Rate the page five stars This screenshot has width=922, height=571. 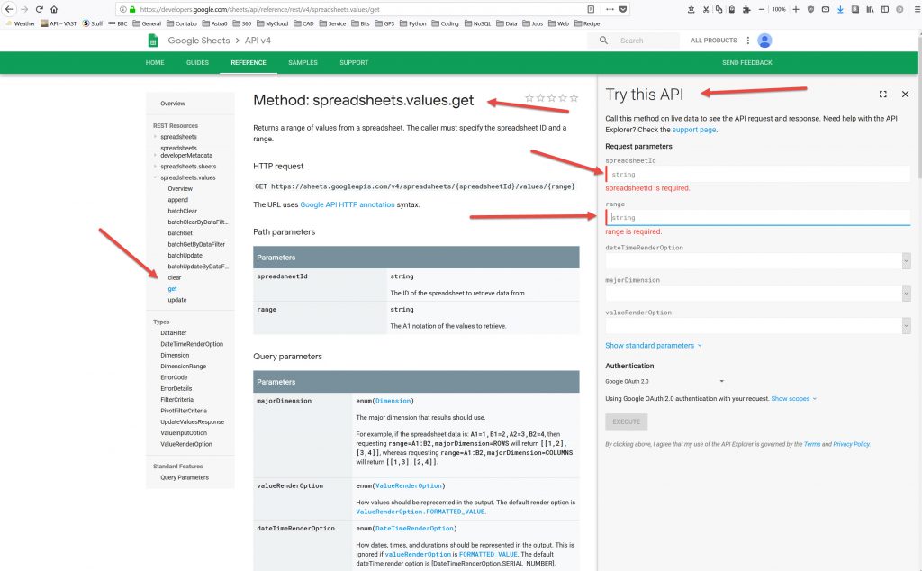pos(574,98)
